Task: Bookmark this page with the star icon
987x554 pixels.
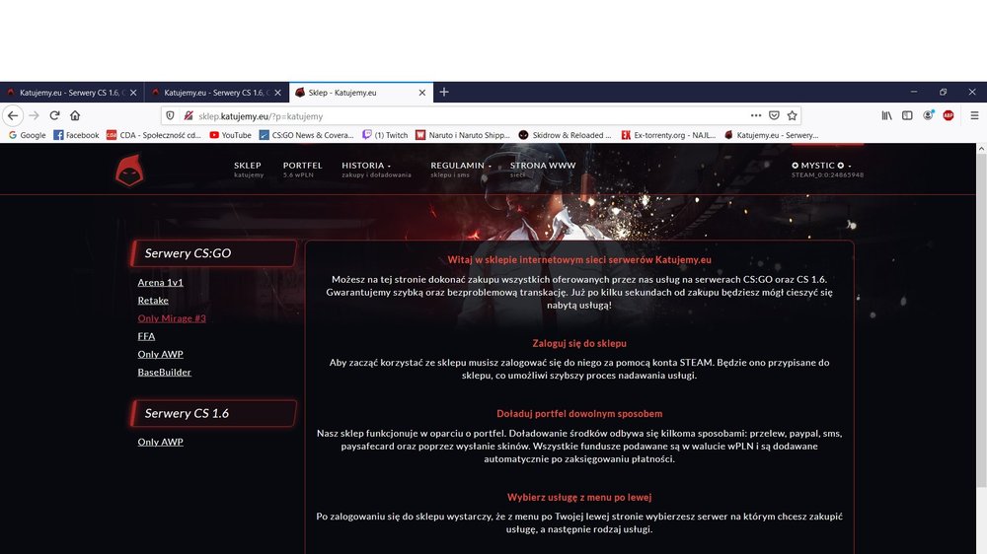Action: pos(792,115)
